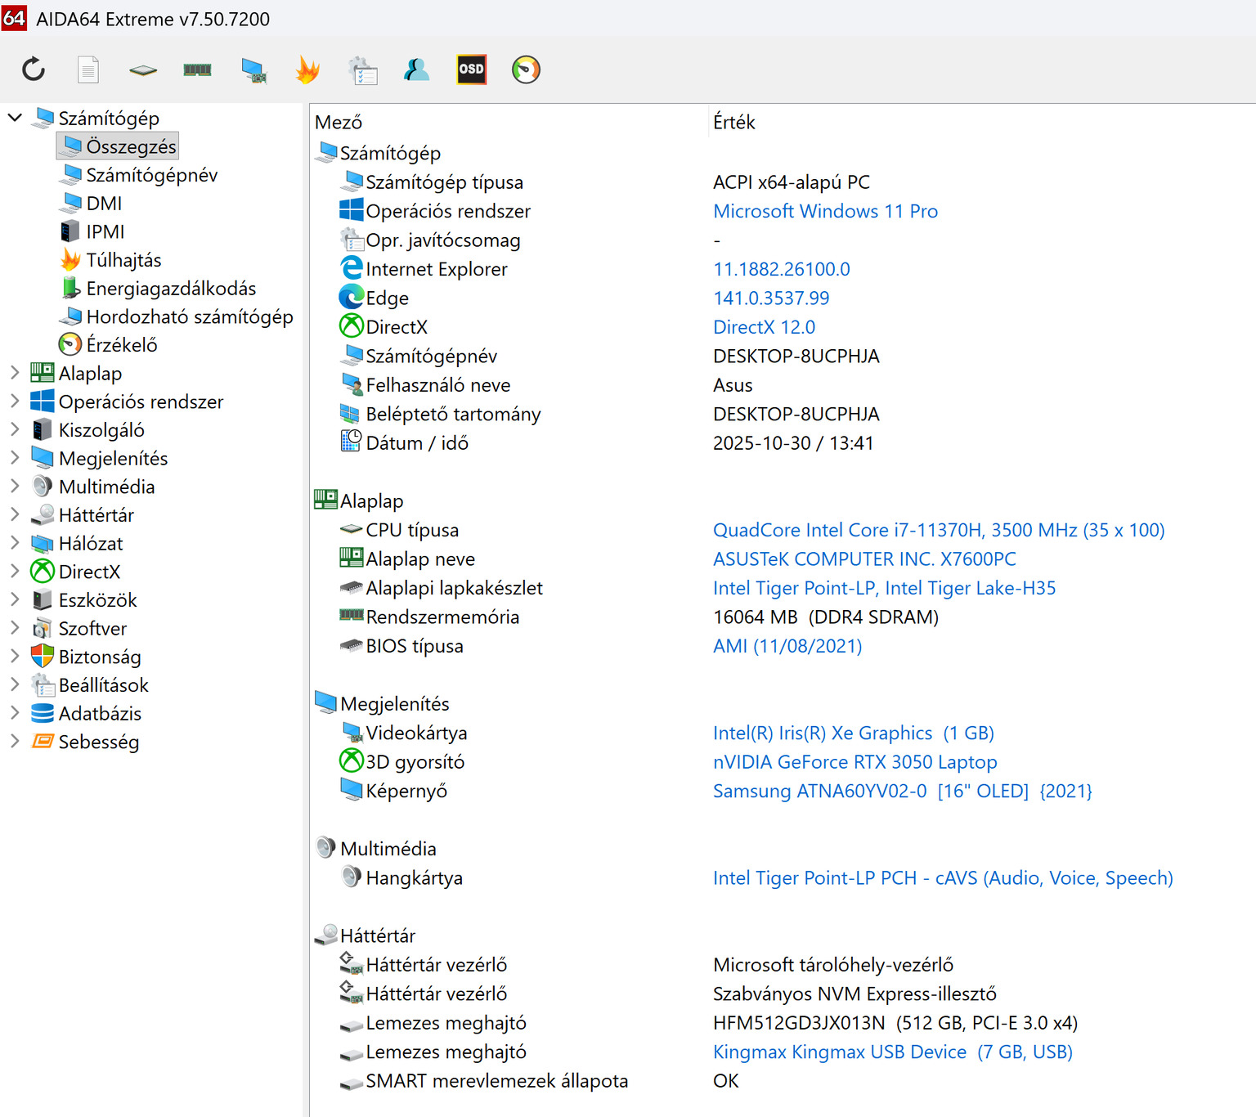1256x1117 pixels.
Task: Click the Internet Explorer version 11.1882.26100.0 link
Action: tap(782, 269)
